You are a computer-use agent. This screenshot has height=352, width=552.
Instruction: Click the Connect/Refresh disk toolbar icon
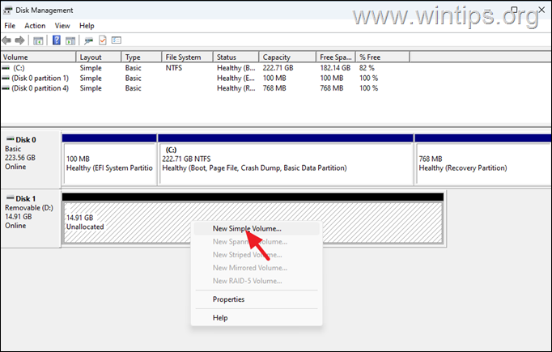tap(89, 40)
